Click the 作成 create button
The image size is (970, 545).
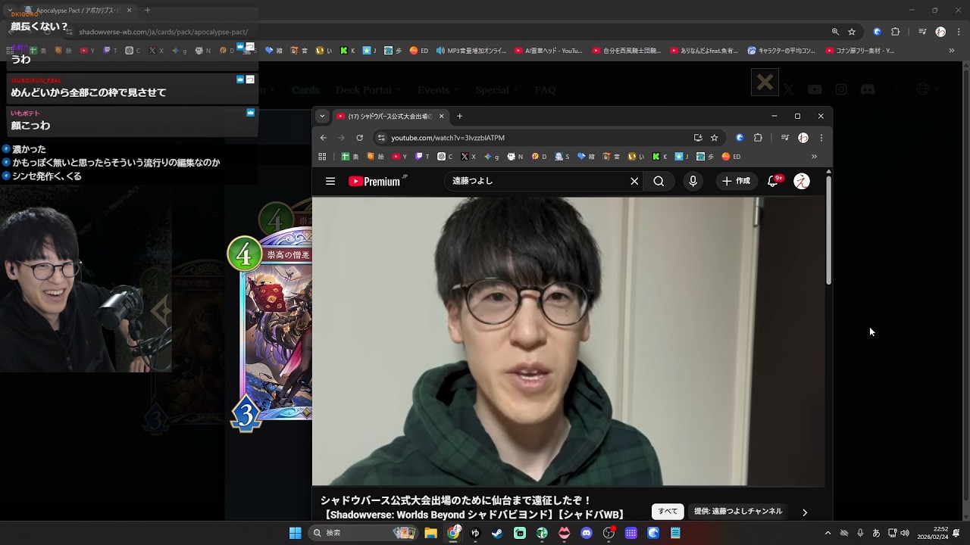735,181
